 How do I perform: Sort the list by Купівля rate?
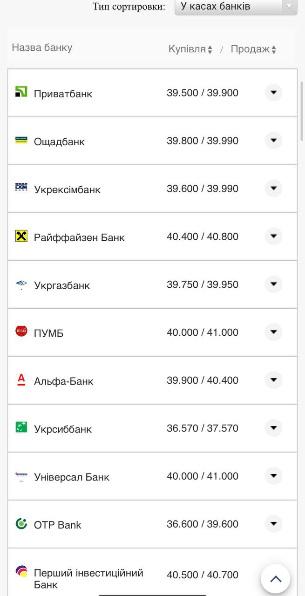click(x=190, y=49)
